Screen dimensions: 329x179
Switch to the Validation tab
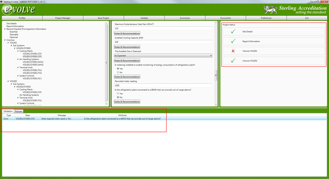coord(8,111)
